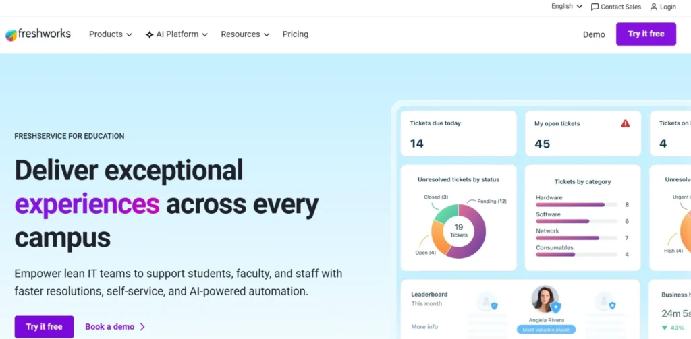Open the AI Platform dropdown chevron
This screenshot has width=691, height=339.
(x=205, y=35)
